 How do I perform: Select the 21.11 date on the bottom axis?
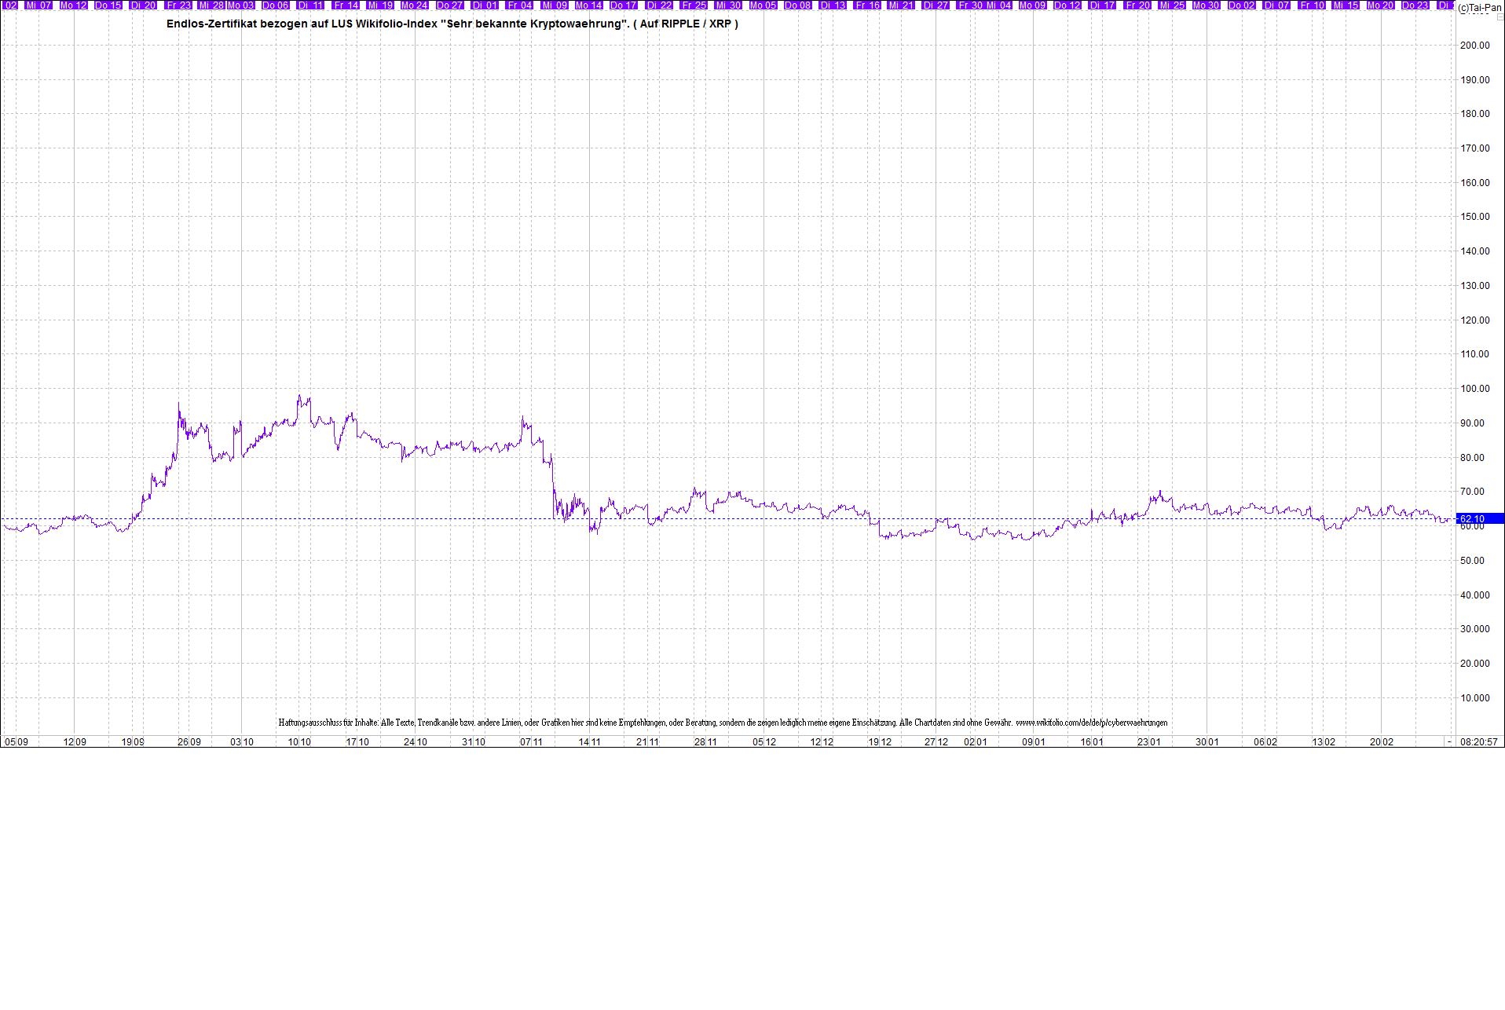pos(647,741)
